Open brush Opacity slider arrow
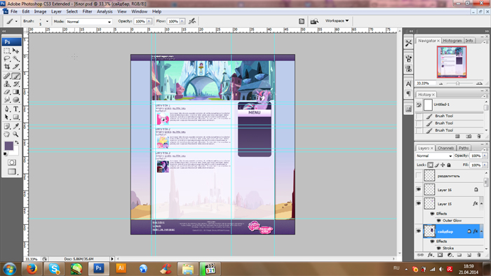This screenshot has width=491, height=276. 149,21
